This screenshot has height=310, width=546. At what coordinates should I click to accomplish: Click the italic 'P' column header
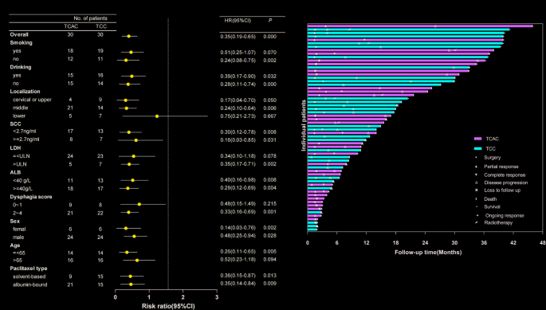point(270,21)
